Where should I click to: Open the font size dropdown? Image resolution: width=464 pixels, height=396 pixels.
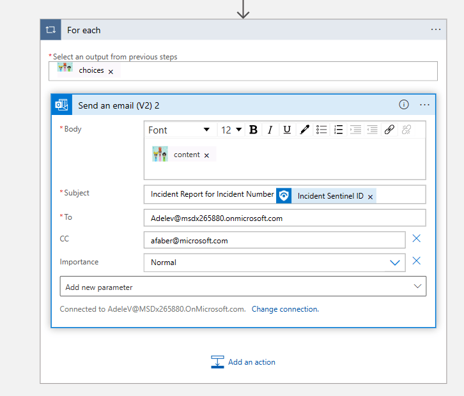[x=231, y=130]
